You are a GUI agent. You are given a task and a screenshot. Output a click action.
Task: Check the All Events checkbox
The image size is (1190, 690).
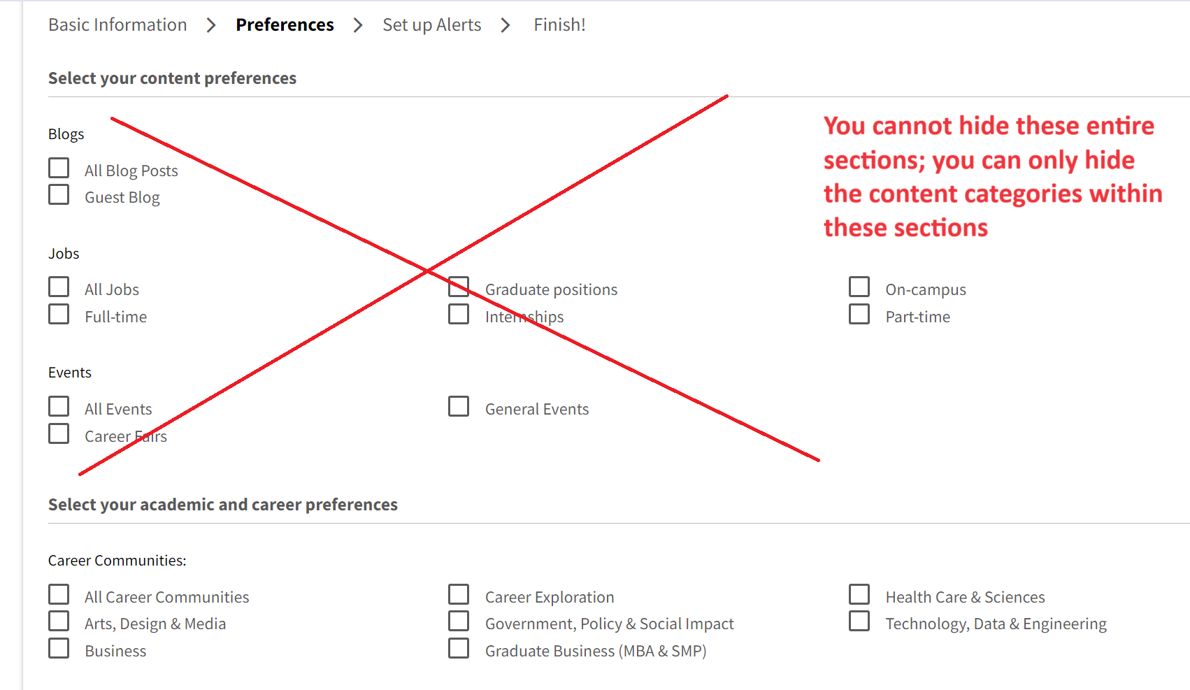click(x=59, y=407)
